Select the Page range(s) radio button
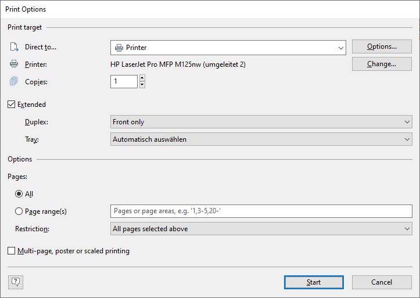The width and height of the screenshot is (420, 298). pos(19,211)
